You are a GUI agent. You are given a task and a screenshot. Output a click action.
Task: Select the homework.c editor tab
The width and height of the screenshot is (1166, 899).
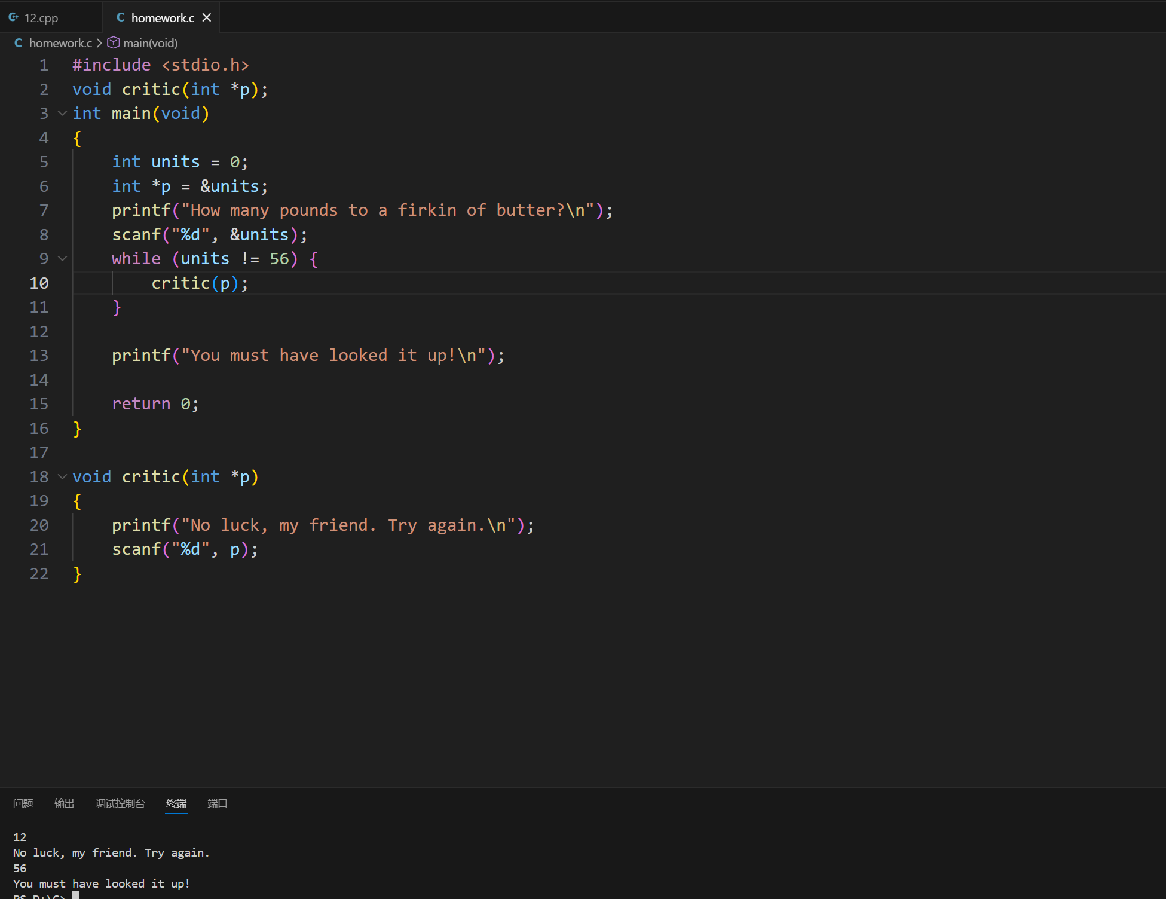point(162,18)
